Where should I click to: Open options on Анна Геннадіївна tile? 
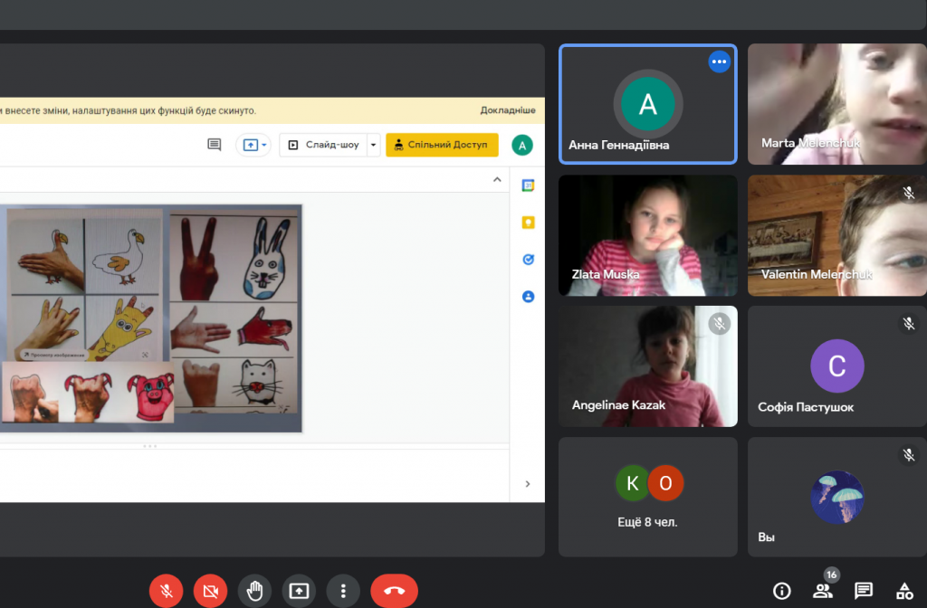coord(719,62)
